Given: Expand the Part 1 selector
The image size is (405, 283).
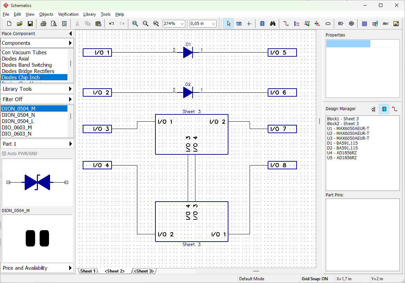Looking at the screenshot, I should (x=37, y=144).
